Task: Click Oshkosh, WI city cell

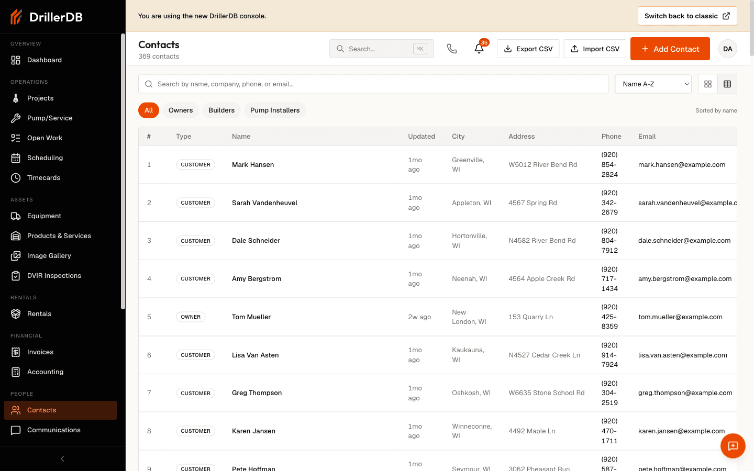Action: [x=471, y=393]
